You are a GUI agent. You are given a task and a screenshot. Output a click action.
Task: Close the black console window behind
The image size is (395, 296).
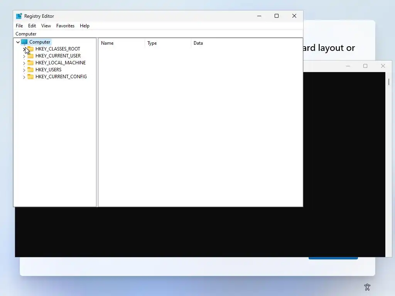pyautogui.click(x=383, y=66)
